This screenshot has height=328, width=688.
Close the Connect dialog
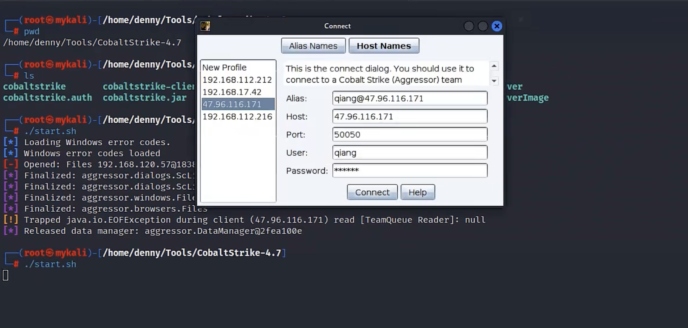click(497, 26)
